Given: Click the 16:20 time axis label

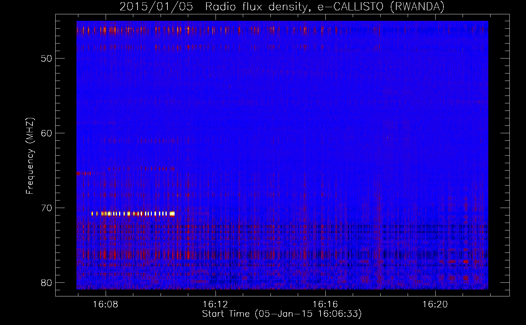Looking at the screenshot, I should tap(435, 305).
